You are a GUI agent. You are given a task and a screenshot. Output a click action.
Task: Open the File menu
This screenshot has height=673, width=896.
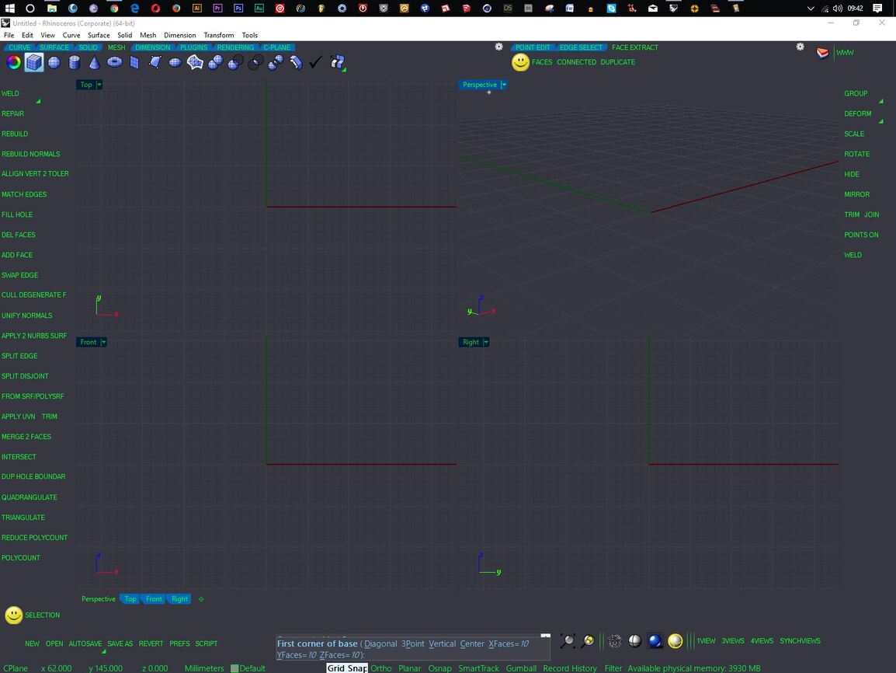coord(9,35)
